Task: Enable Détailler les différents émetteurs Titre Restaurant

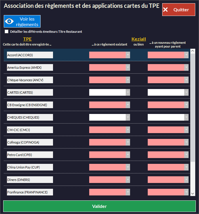Action: pyautogui.click(x=6, y=32)
